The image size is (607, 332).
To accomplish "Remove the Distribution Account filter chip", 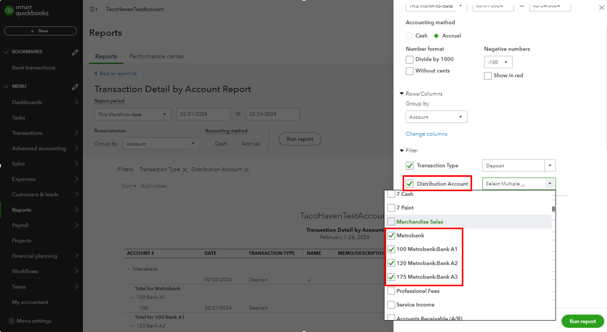I will 247,170.
